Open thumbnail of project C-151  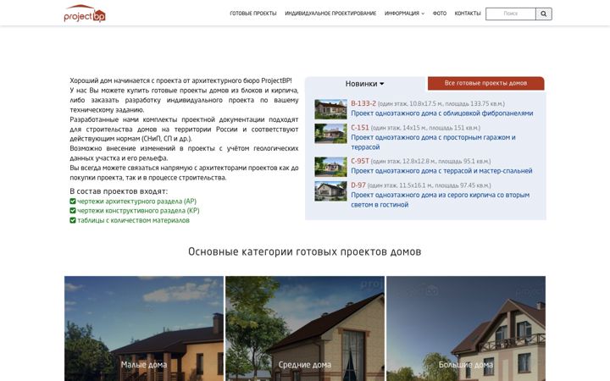(330, 134)
